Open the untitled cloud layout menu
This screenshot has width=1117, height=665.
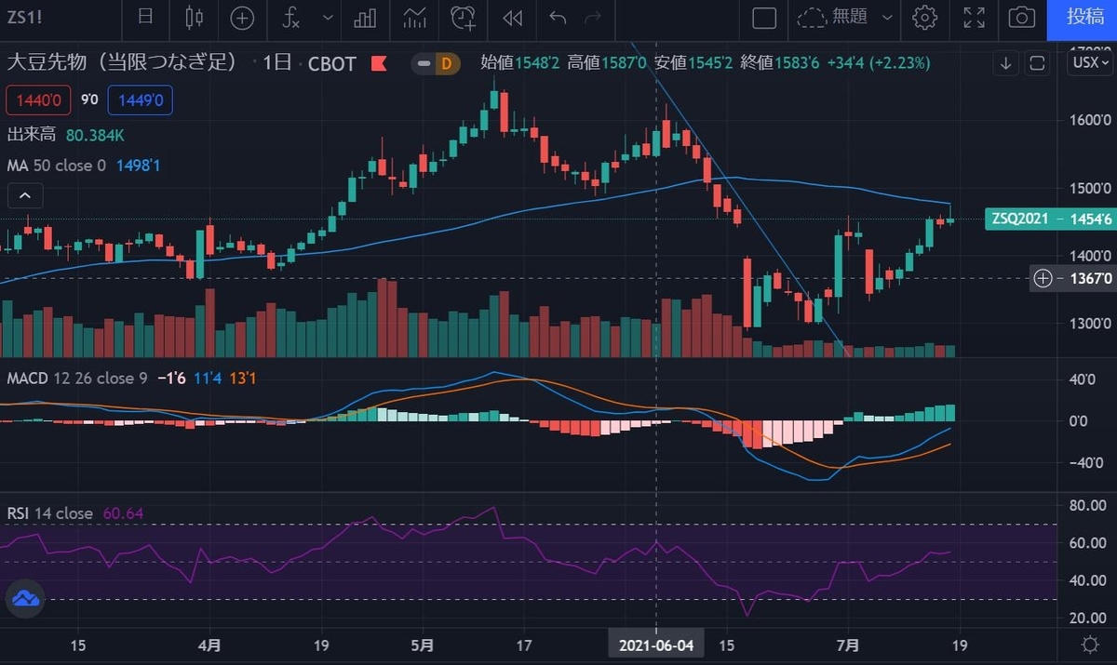[834, 17]
